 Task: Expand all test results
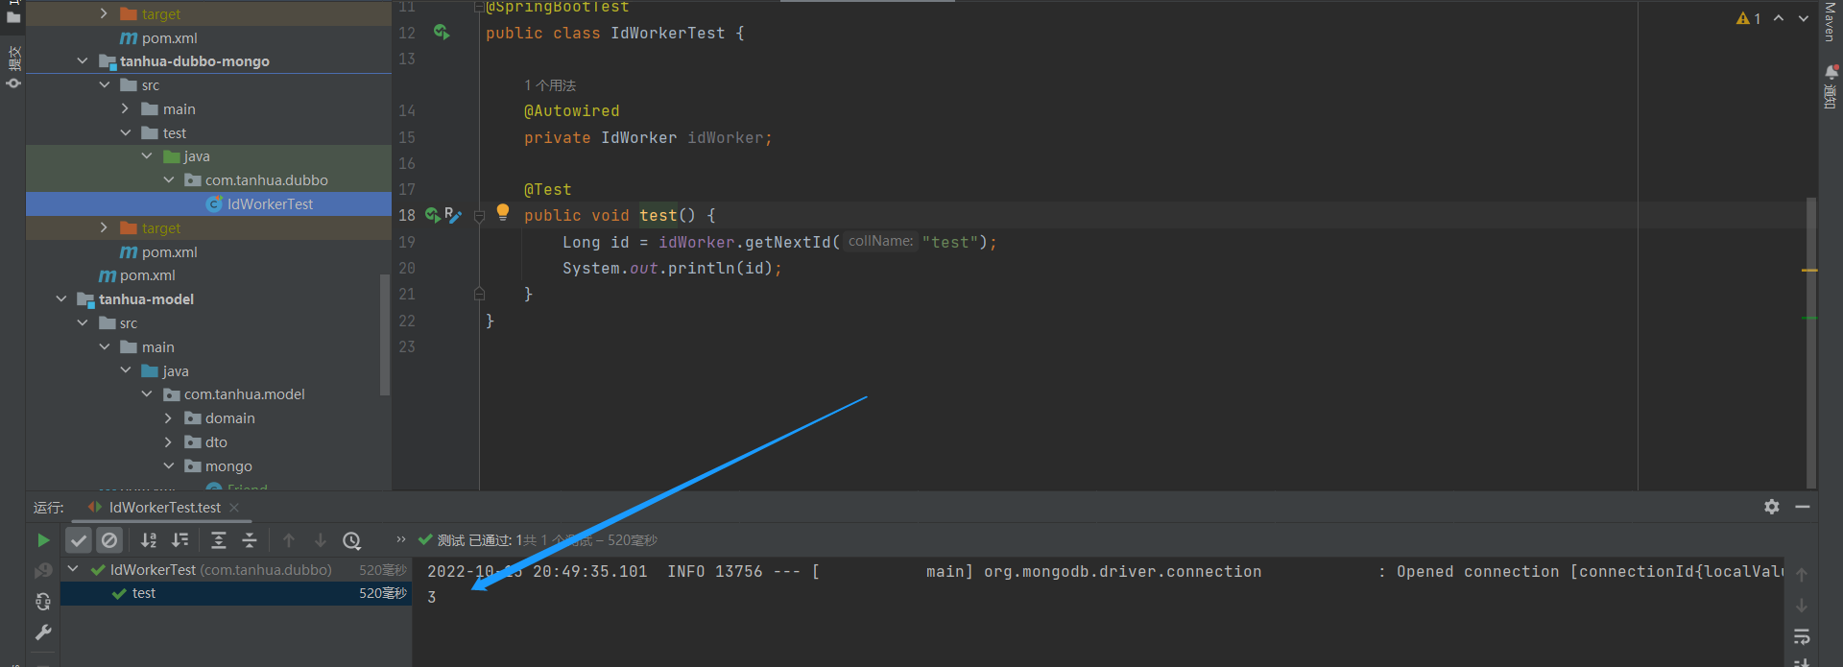tap(219, 540)
